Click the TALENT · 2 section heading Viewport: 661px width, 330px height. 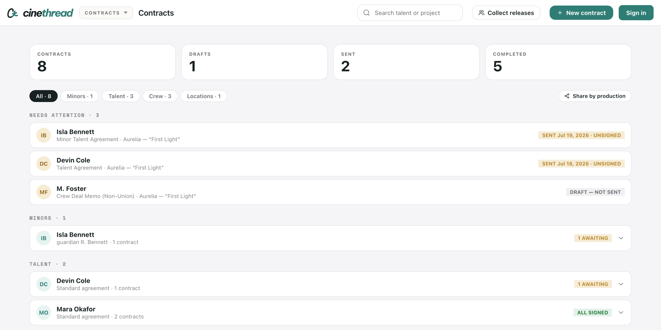point(48,264)
